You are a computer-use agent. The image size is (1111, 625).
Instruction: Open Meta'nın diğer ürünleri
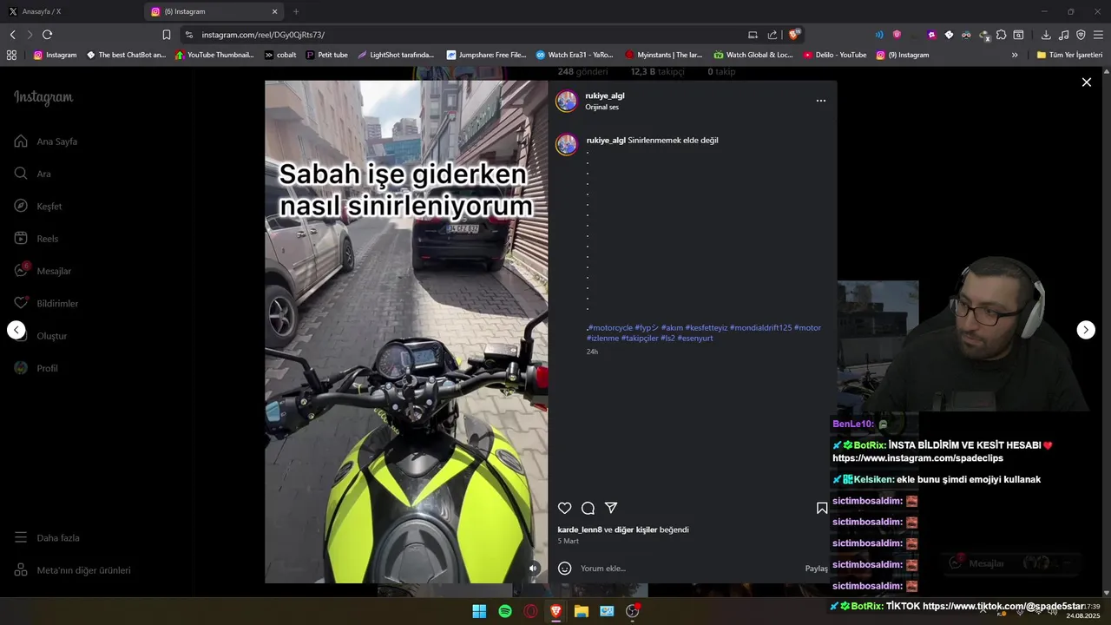[73, 570]
